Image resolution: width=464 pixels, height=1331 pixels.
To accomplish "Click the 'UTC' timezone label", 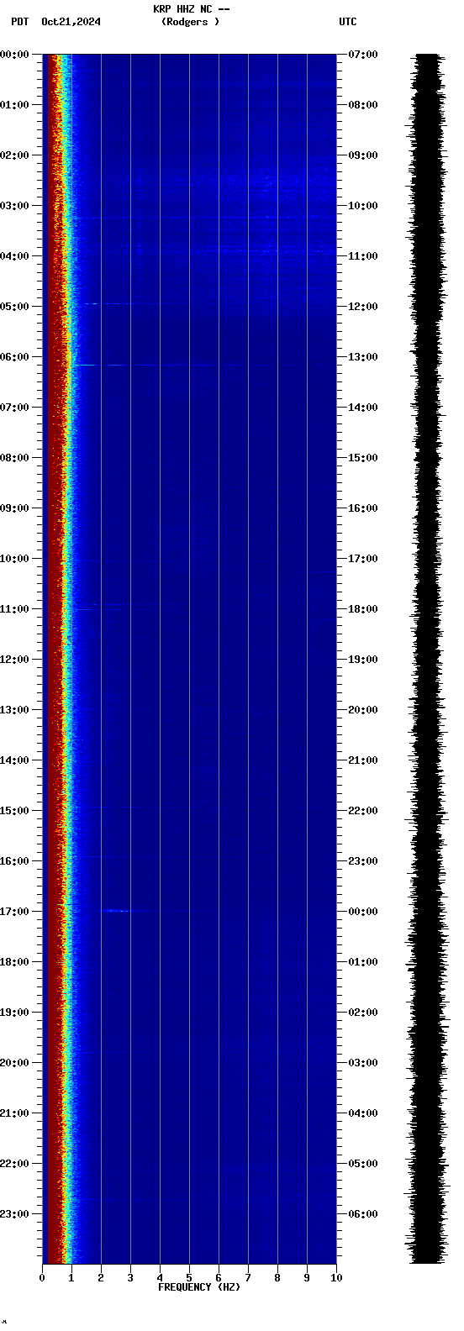I will point(348,22).
